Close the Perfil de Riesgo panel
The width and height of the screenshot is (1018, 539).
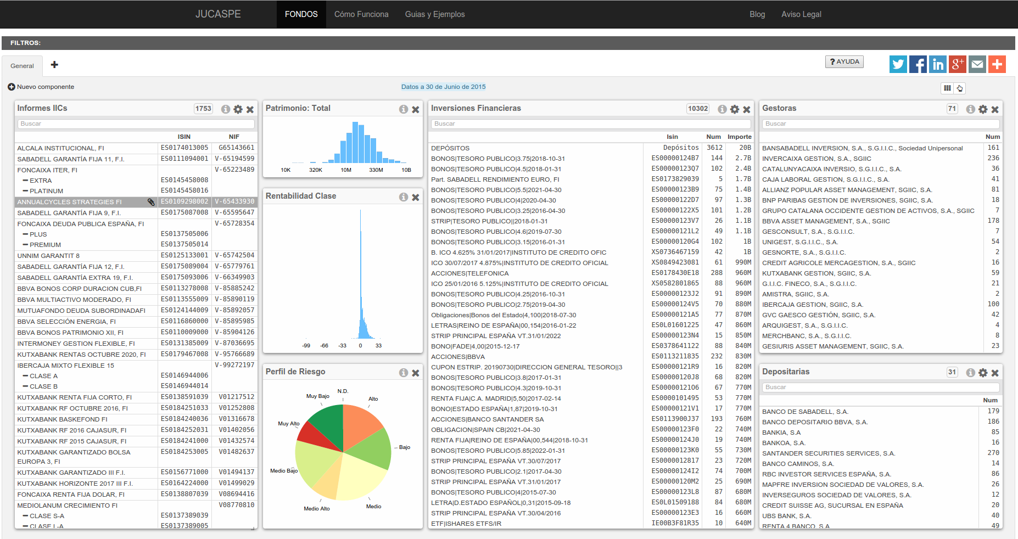pyautogui.click(x=416, y=373)
